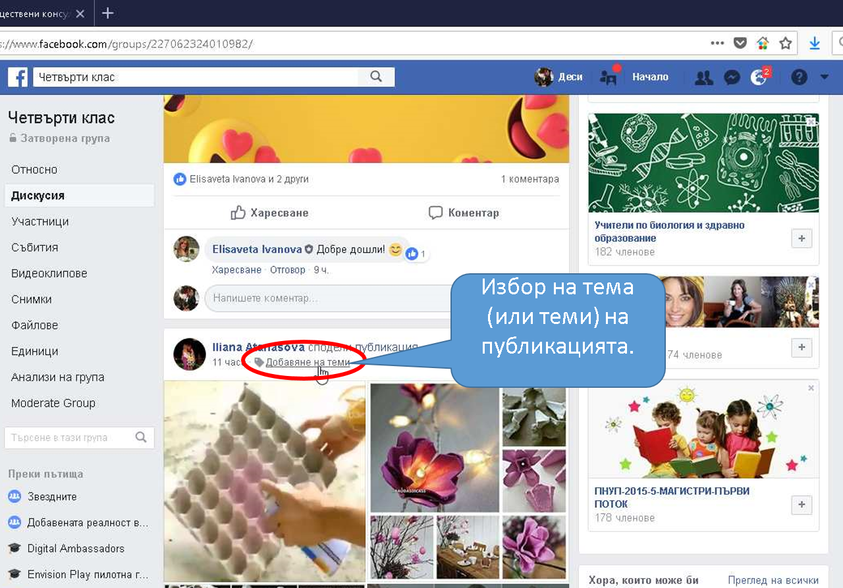Click the Четвърти клас search field
The width and height of the screenshot is (843, 588).
(x=196, y=77)
